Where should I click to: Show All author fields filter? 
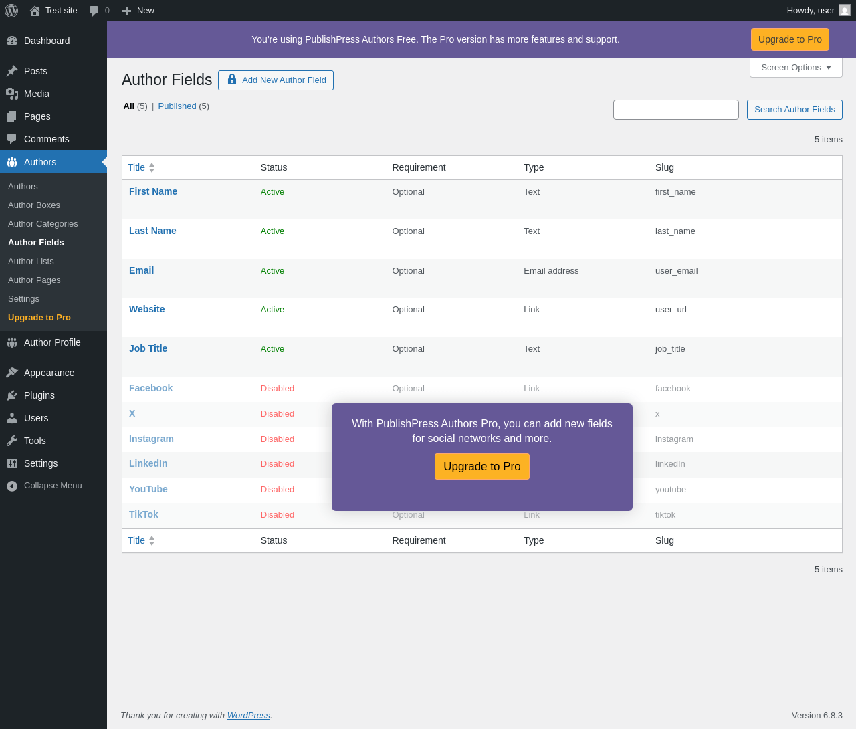click(x=129, y=106)
